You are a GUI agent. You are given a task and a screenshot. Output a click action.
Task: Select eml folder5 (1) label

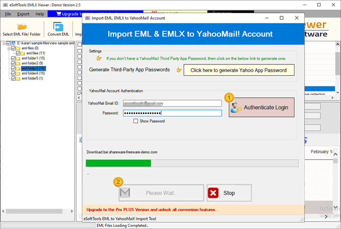click(x=32, y=78)
